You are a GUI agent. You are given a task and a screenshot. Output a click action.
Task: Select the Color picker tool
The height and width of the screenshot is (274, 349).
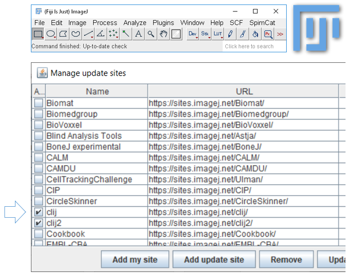176,34
